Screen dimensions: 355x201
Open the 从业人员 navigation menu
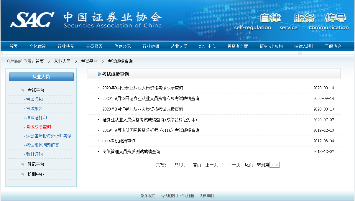point(179,46)
